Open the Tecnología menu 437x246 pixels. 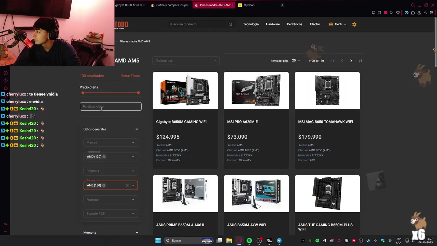[251, 24]
